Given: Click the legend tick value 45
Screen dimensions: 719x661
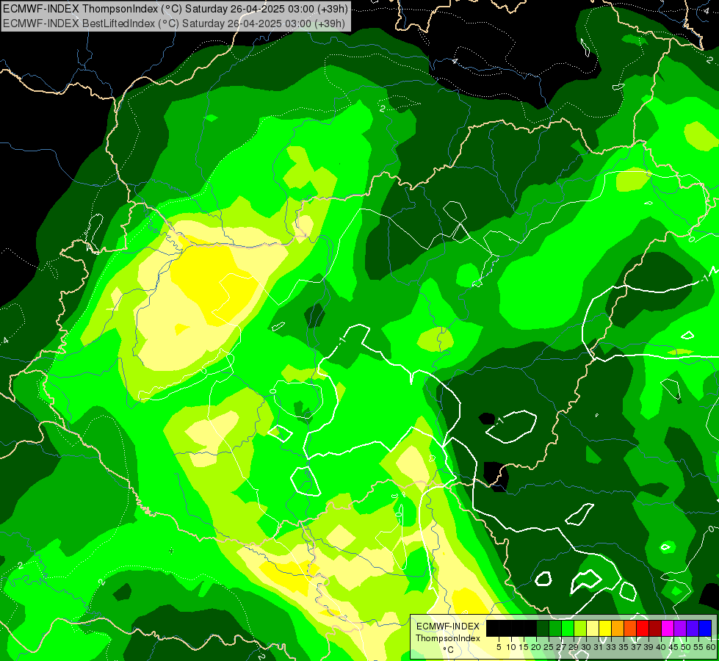Looking at the screenshot, I should (x=673, y=647).
